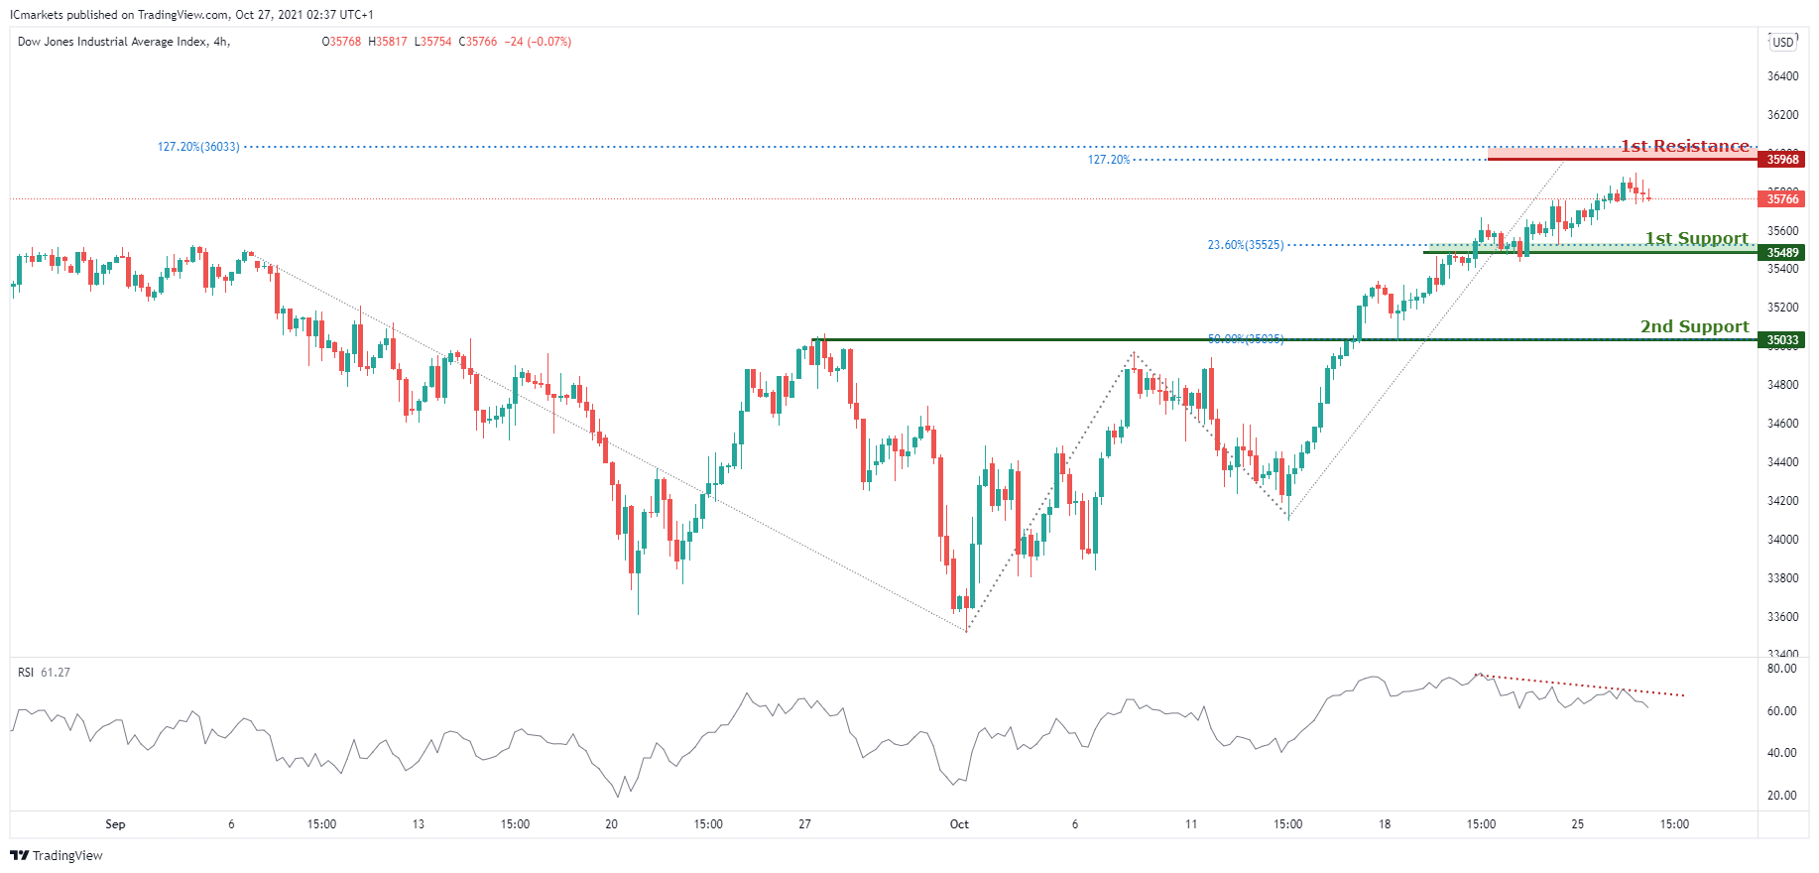Click the 36400 level on price scale
This screenshot has height=873, width=1819.
point(1782,76)
